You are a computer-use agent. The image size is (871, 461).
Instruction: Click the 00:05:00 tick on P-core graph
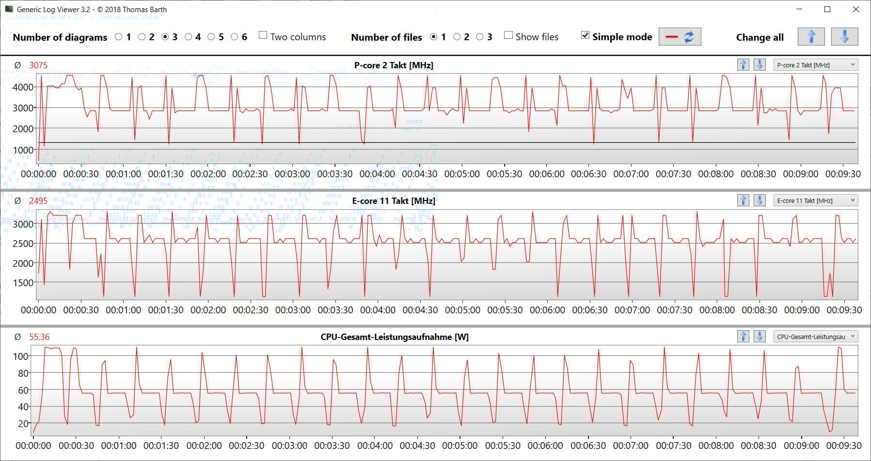462,174
